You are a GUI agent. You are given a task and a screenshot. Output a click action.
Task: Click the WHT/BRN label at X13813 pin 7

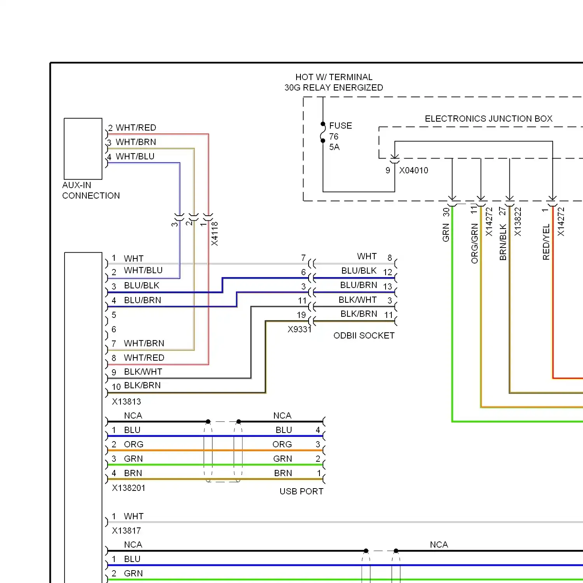pyautogui.click(x=144, y=343)
